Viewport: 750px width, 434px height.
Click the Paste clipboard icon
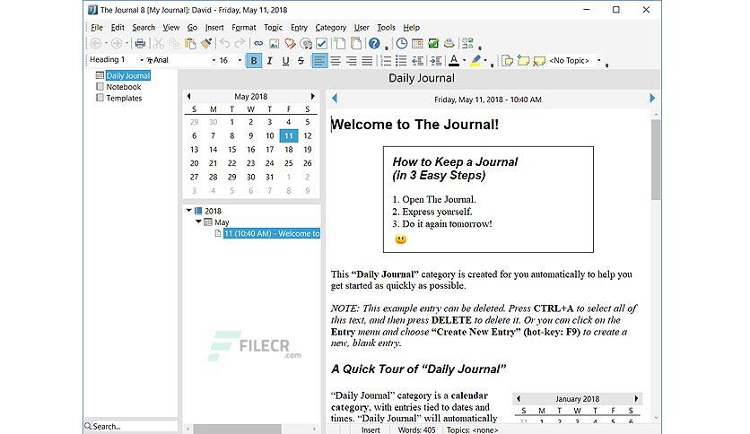point(190,44)
